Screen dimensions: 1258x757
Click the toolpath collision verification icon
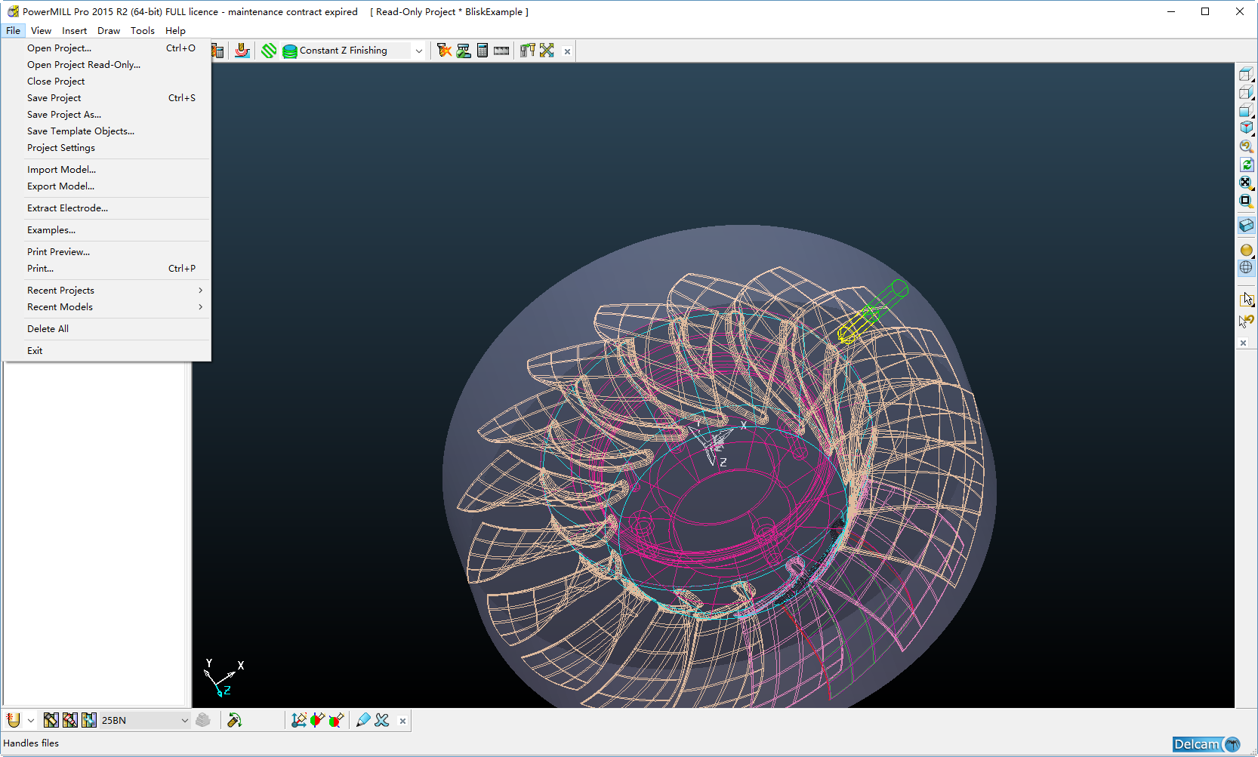click(x=444, y=51)
